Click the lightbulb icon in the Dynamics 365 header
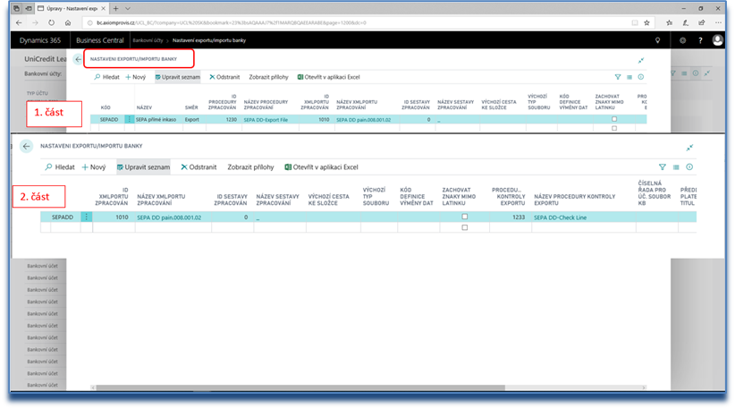The image size is (735, 409). click(x=658, y=40)
